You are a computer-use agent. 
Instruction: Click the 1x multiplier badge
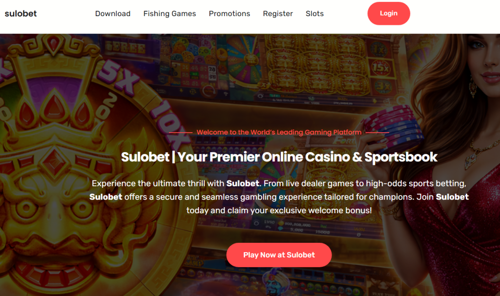379,49
